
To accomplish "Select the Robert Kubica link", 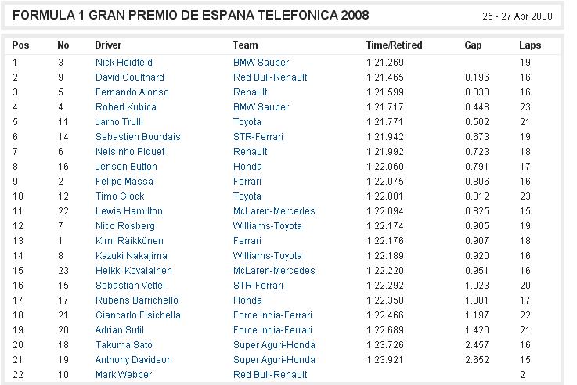I will point(125,107).
